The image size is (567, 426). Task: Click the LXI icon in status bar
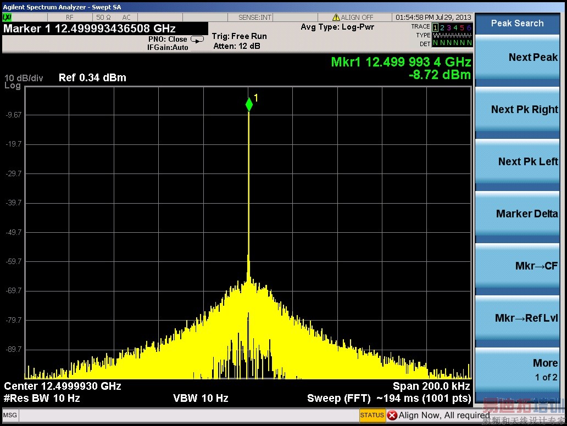tap(7, 18)
